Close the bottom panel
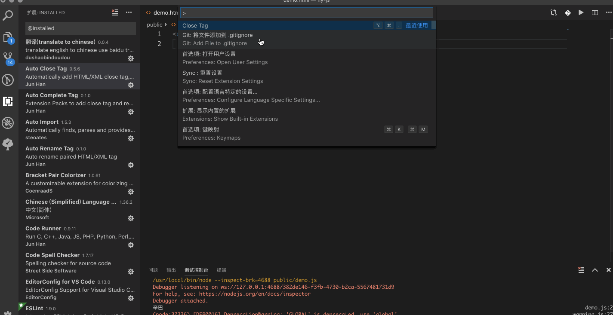The image size is (613, 315). [608, 270]
